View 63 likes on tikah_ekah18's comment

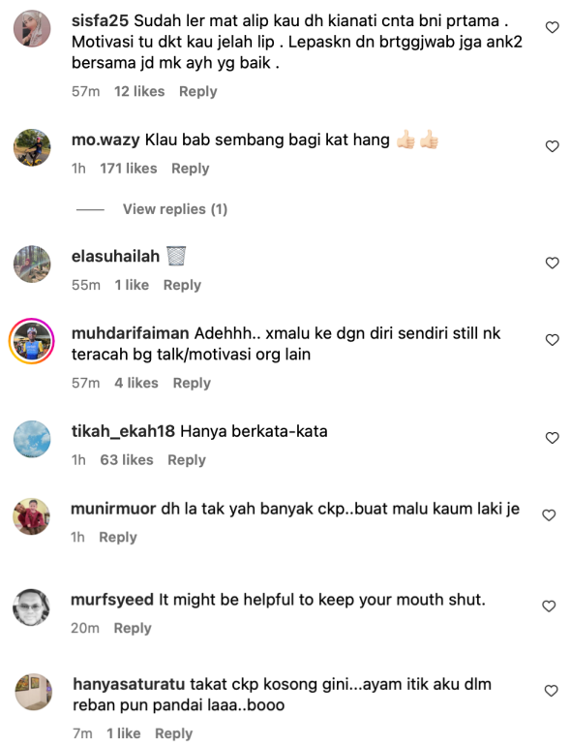(127, 459)
